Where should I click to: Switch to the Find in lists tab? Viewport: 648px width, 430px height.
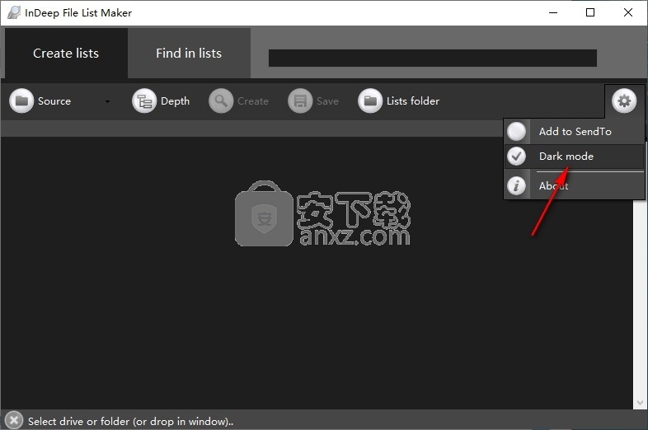coord(189,53)
